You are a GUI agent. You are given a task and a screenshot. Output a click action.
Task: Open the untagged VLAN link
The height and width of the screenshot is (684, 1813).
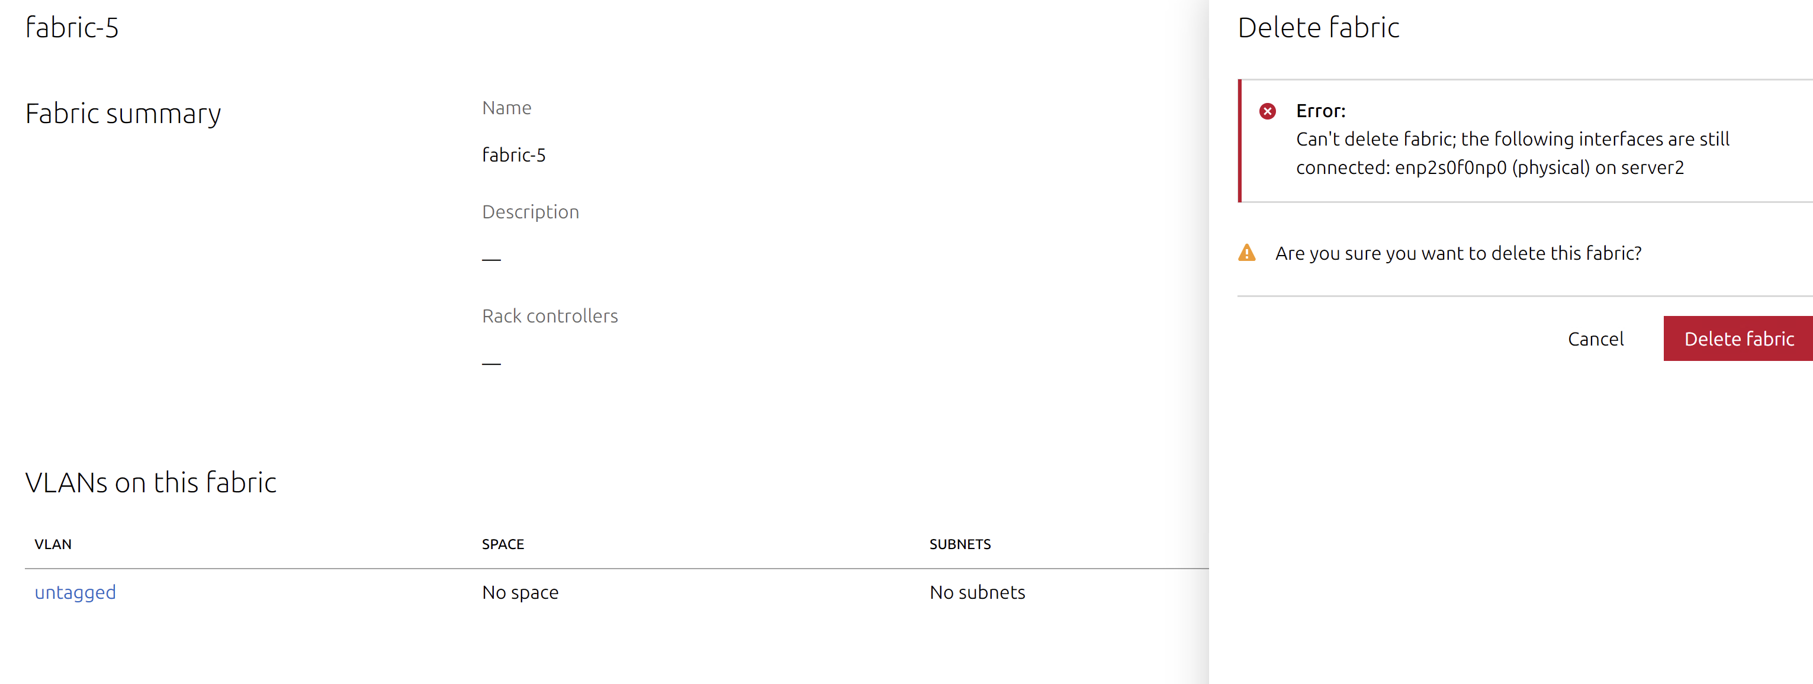click(75, 592)
